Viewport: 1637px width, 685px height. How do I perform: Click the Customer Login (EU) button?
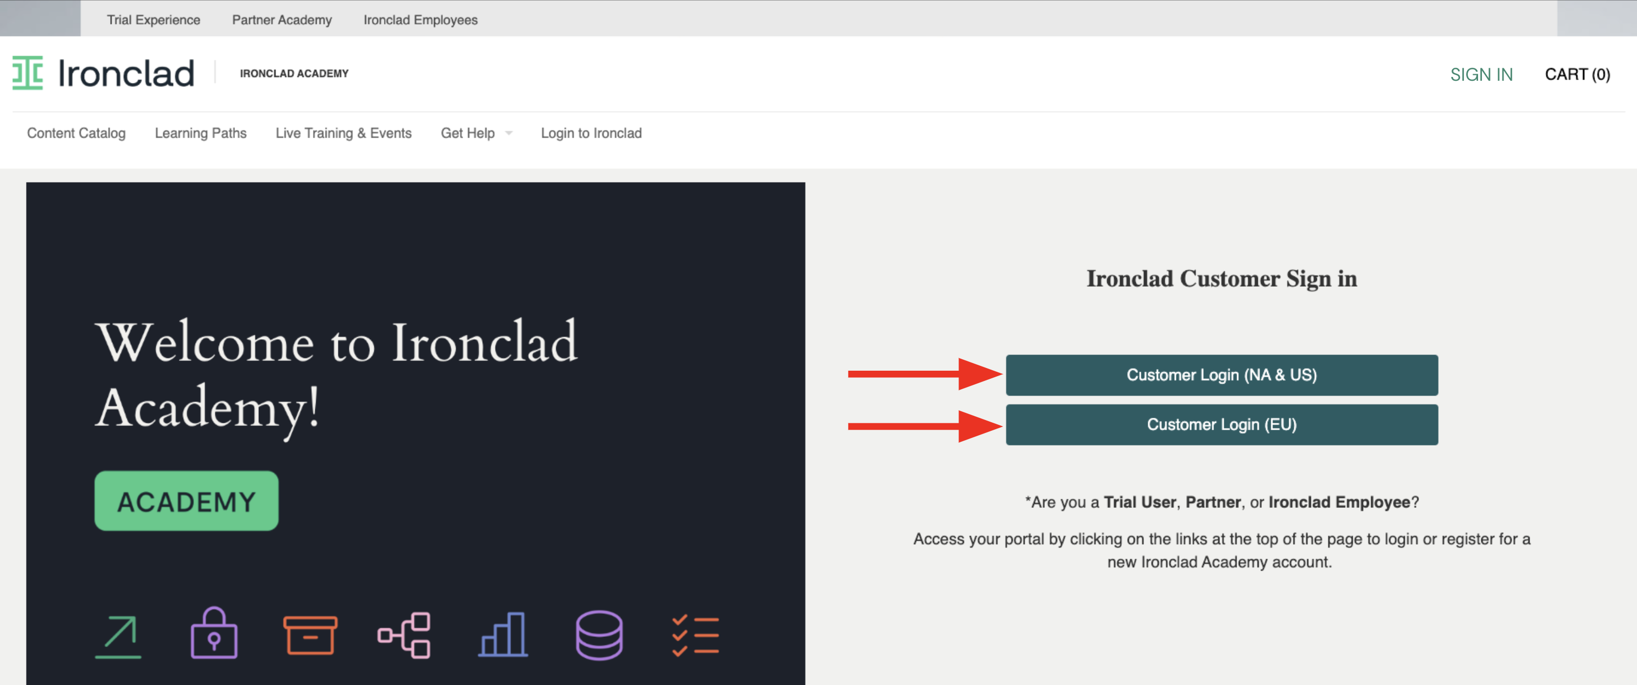1222,425
